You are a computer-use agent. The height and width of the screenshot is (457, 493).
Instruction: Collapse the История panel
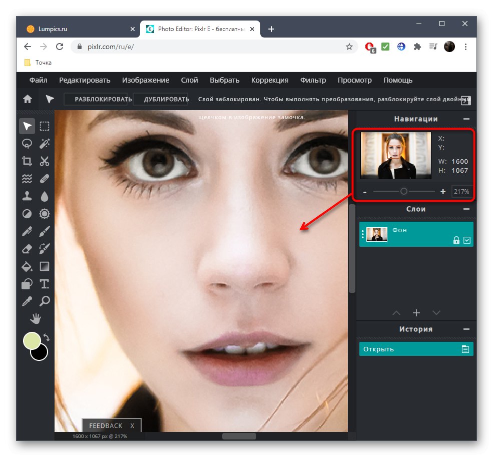click(466, 329)
